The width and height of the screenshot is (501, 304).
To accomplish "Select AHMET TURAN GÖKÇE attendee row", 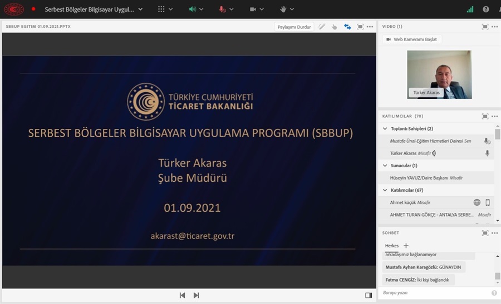I will [436, 215].
